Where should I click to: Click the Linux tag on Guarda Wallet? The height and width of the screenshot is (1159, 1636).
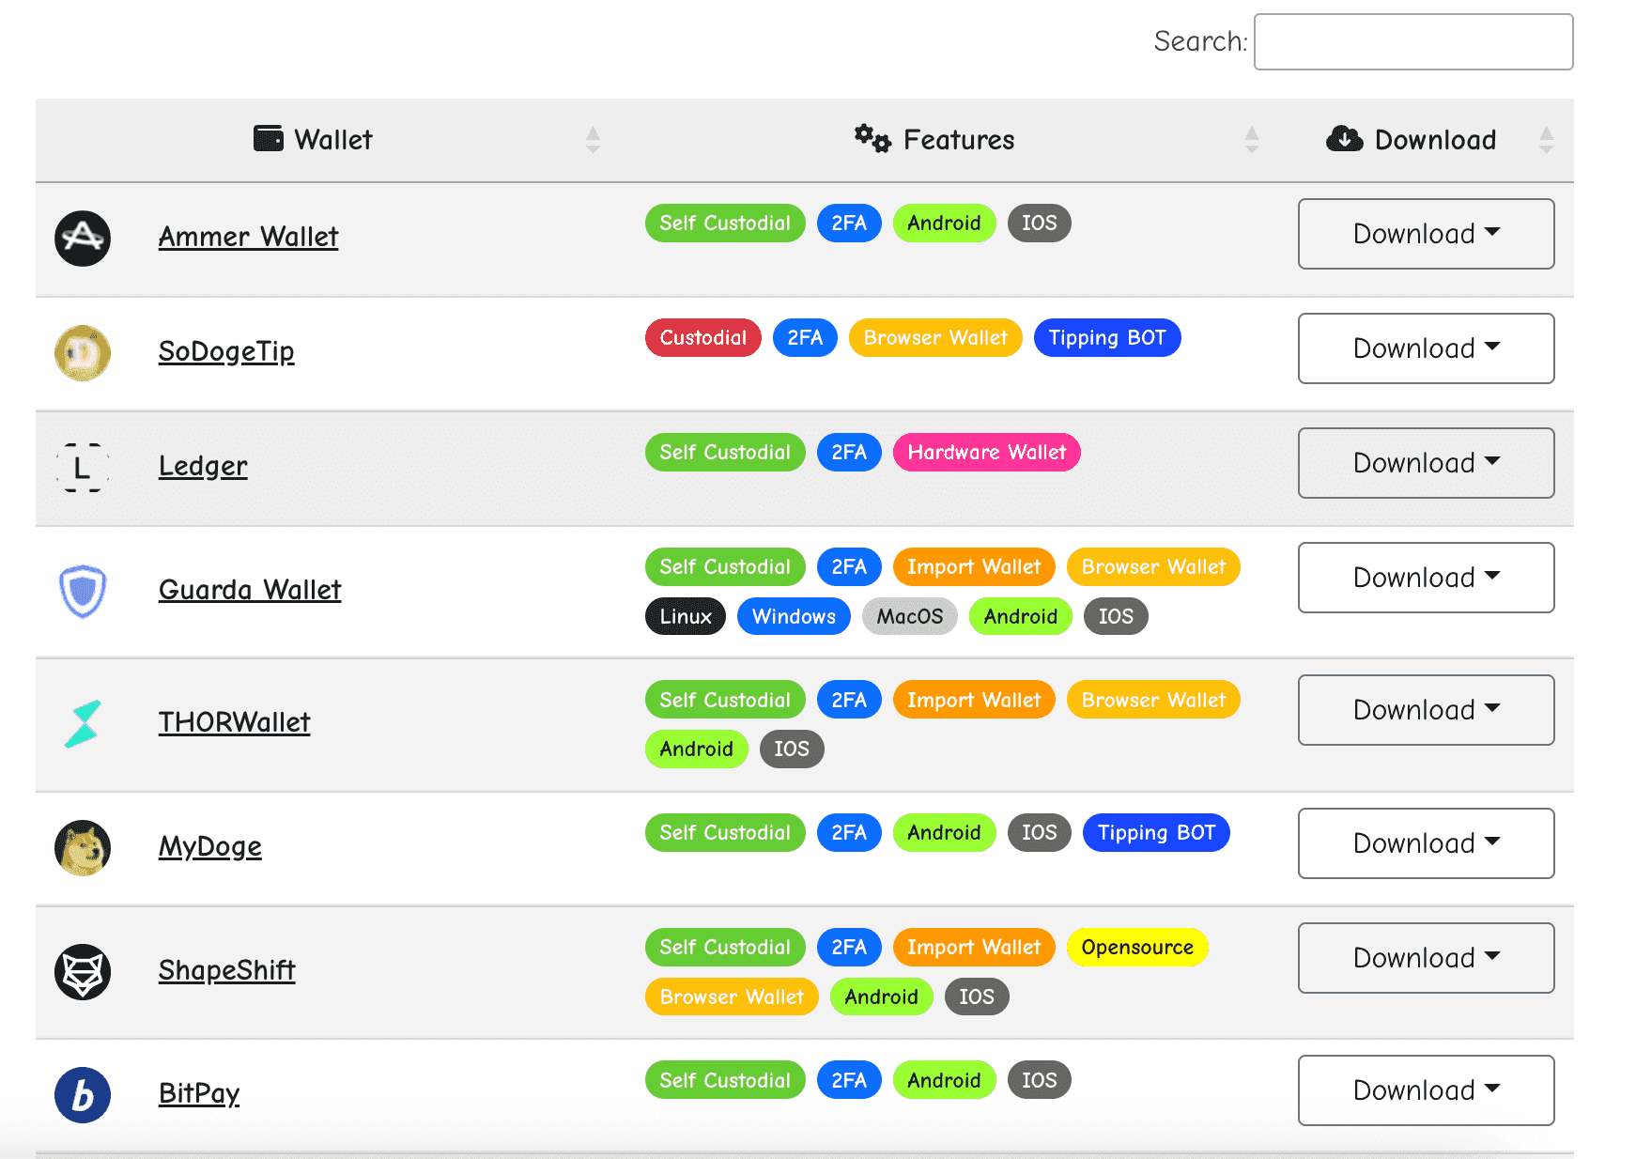pos(686,617)
